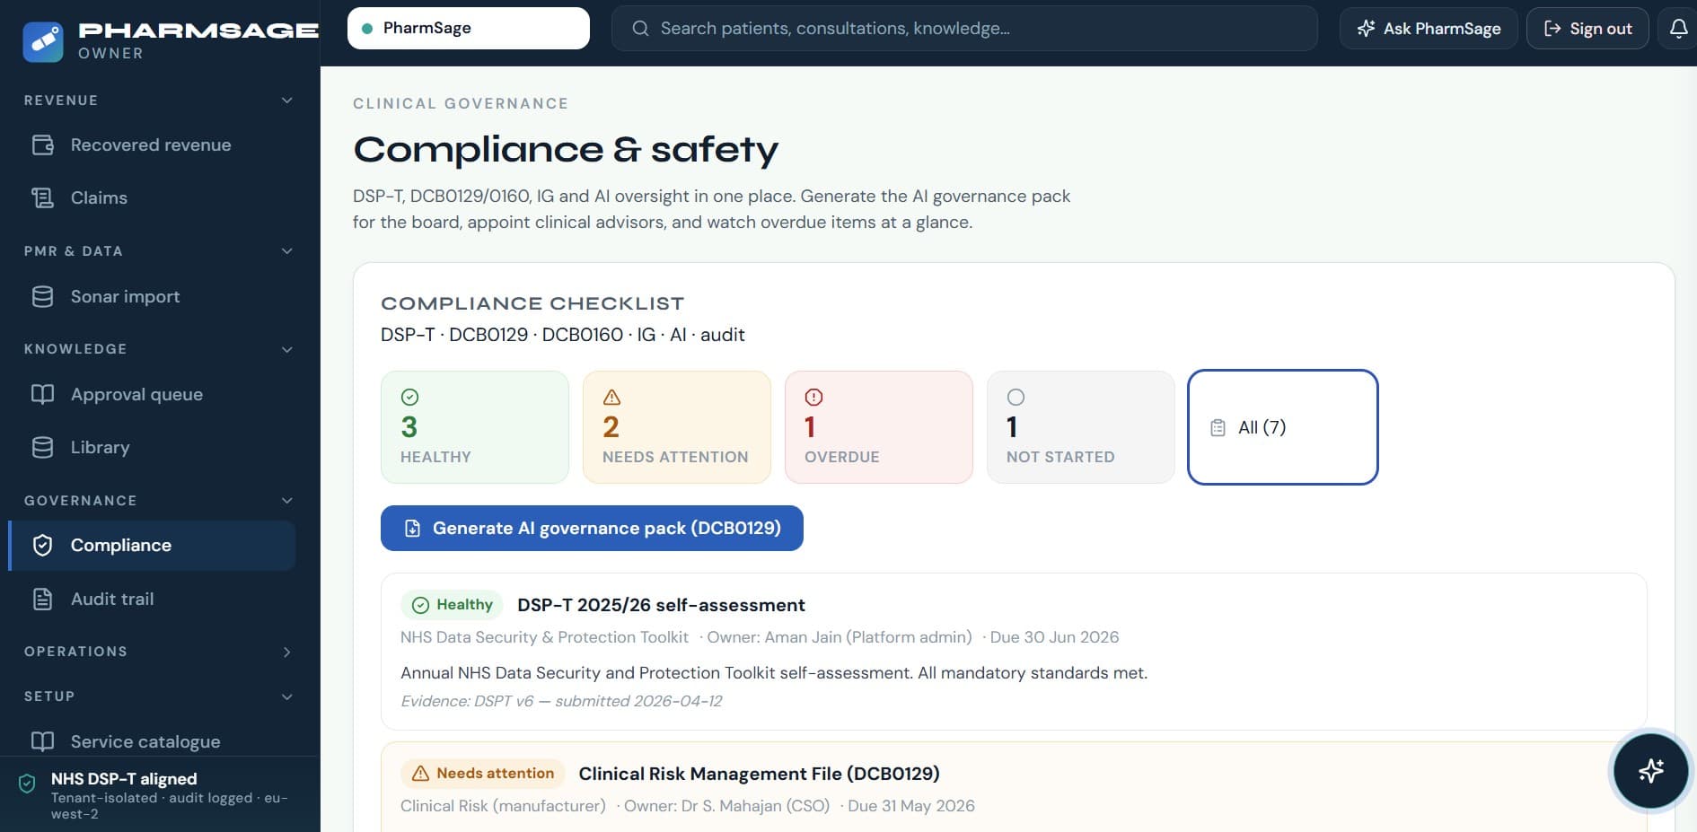The height and width of the screenshot is (832, 1697).
Task: Click the Service catalogue book icon
Action: (42, 741)
